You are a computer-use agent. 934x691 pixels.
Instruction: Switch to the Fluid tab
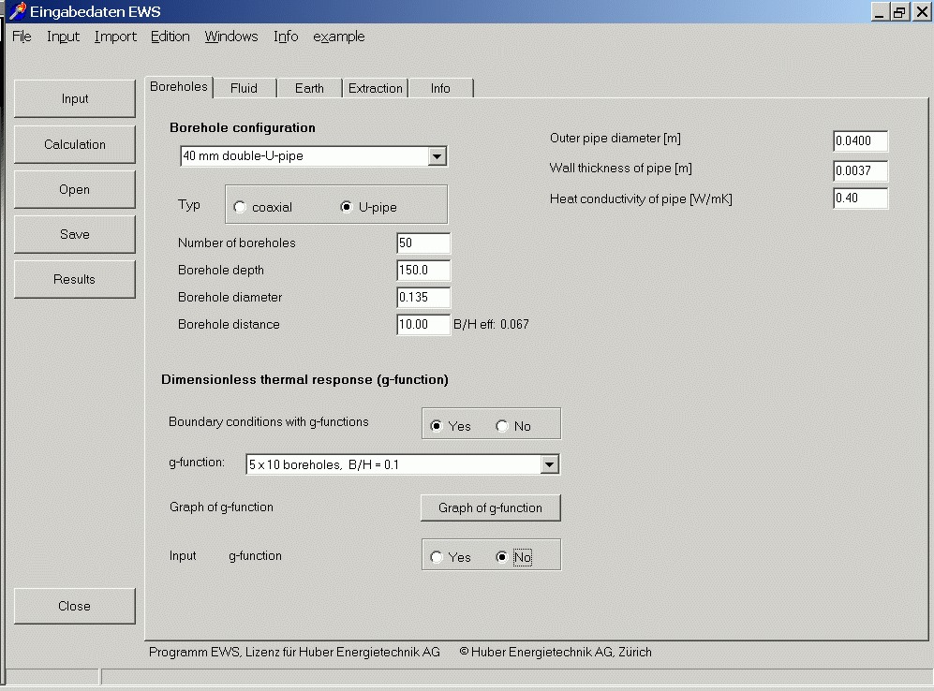pyautogui.click(x=244, y=88)
